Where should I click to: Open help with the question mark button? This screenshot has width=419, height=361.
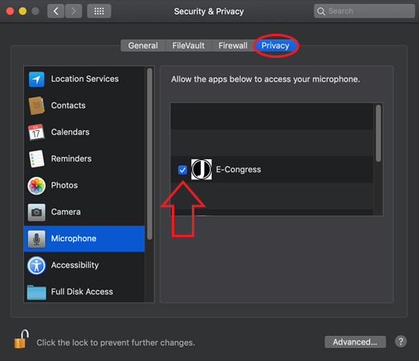(x=401, y=342)
